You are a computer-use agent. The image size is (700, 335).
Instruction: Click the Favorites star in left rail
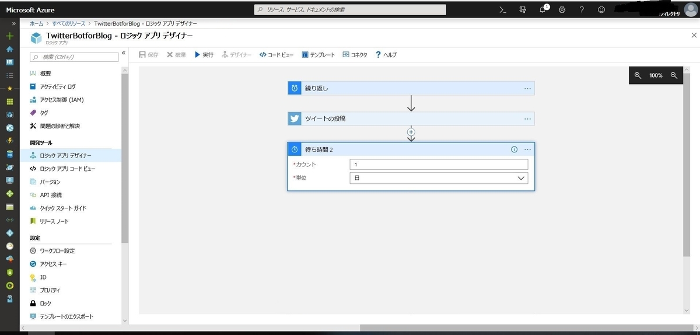[x=9, y=88]
